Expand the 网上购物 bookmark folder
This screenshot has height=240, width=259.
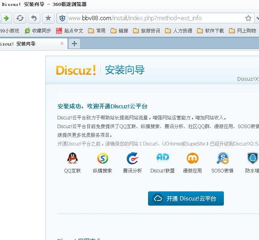point(242,31)
